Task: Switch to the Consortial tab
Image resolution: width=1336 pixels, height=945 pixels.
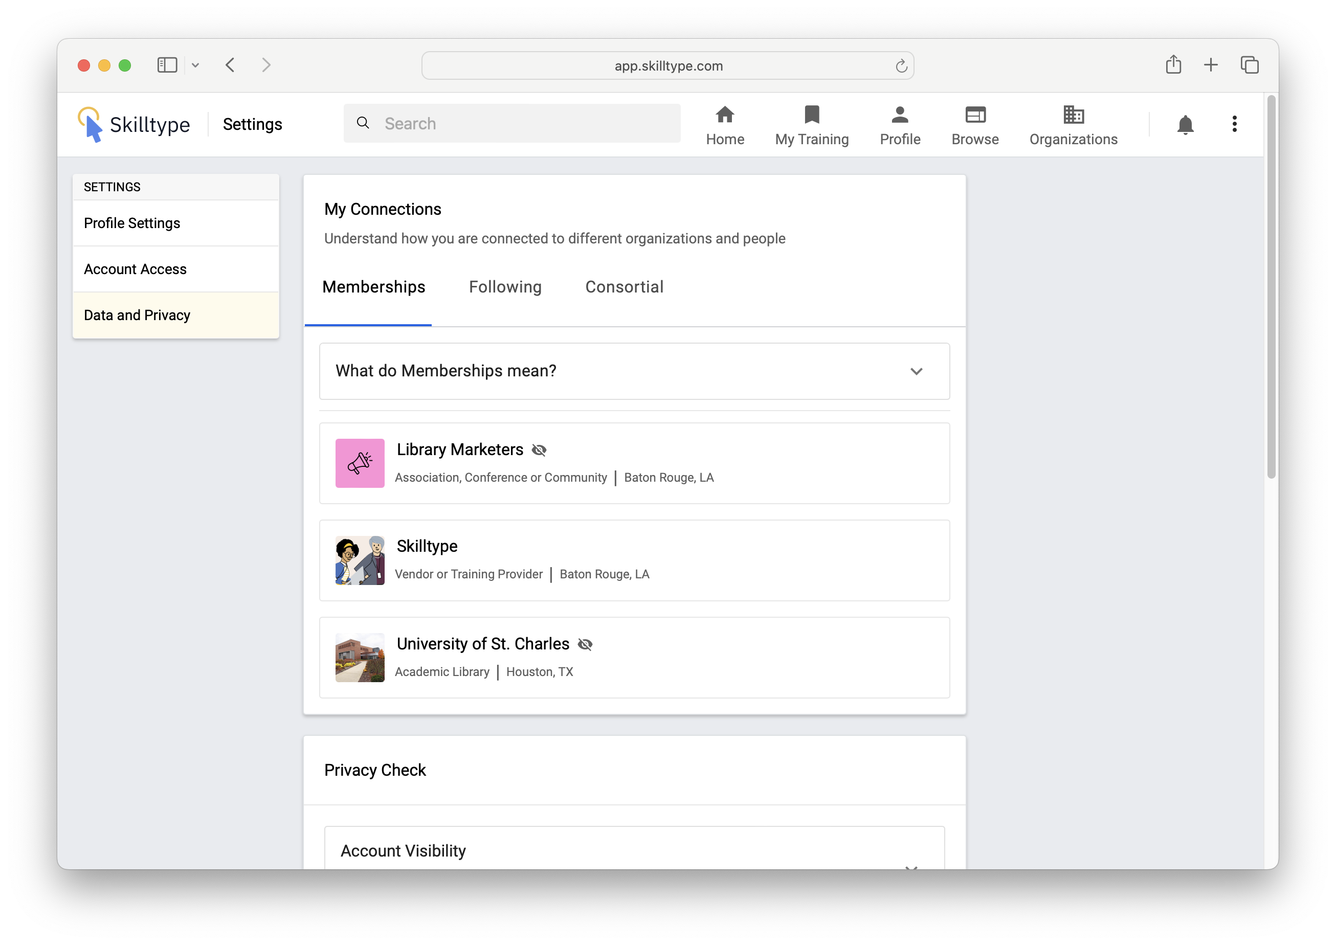Action: click(x=624, y=287)
